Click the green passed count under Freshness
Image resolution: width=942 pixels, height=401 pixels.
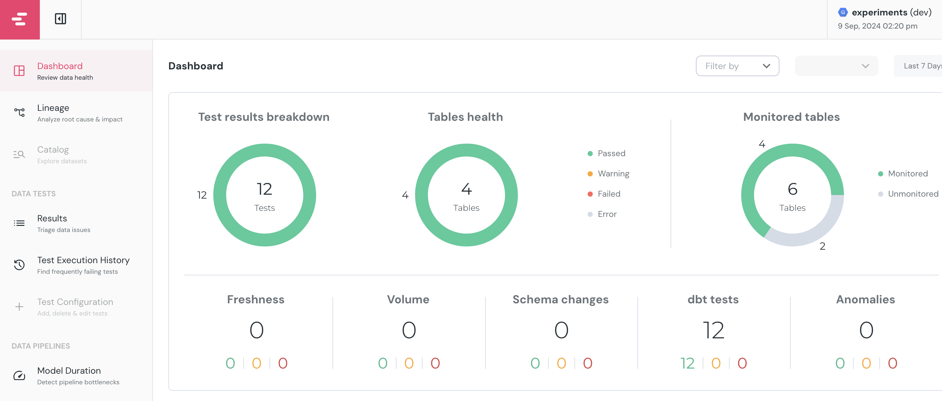click(x=230, y=363)
